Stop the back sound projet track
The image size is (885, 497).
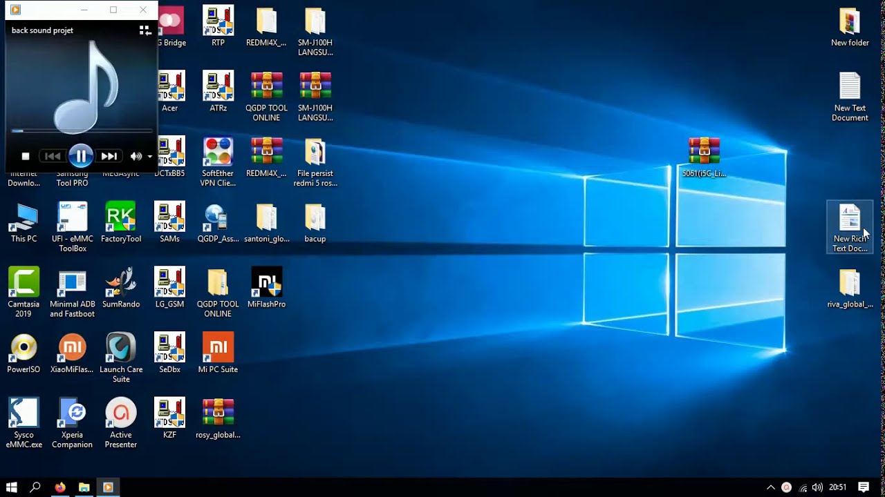click(x=26, y=157)
